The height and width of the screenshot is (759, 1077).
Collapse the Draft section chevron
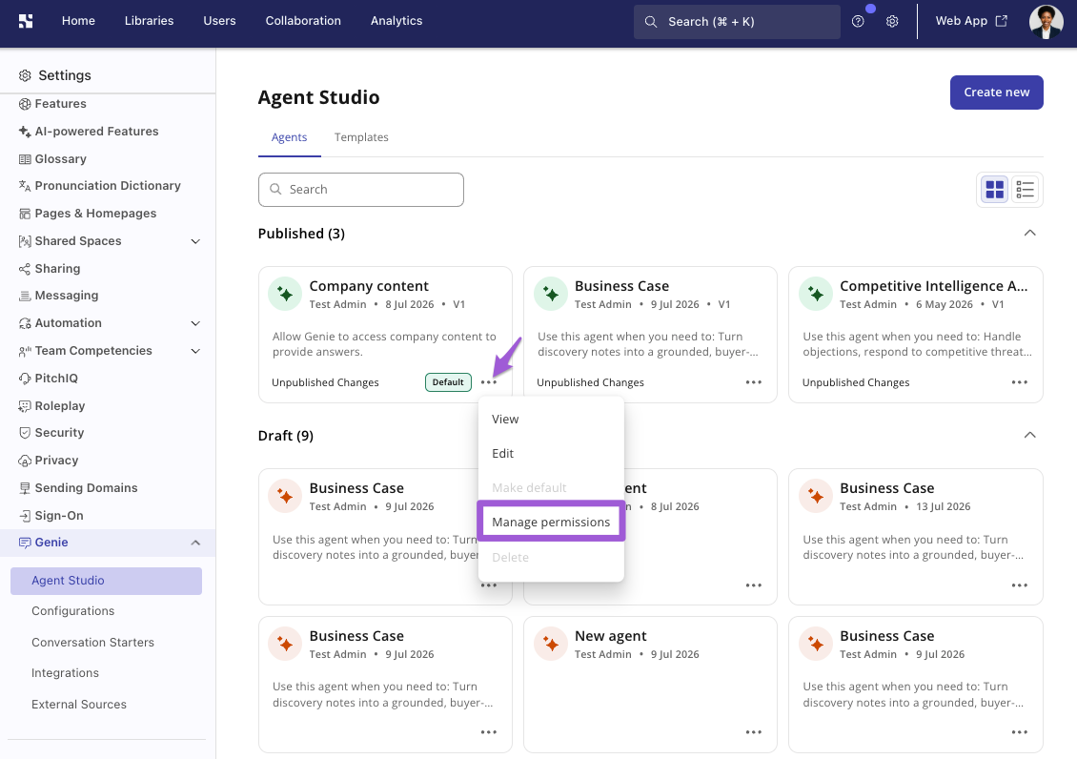point(1029,435)
